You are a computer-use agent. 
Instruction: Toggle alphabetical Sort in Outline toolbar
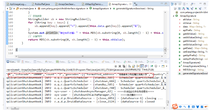coord(183,9)
